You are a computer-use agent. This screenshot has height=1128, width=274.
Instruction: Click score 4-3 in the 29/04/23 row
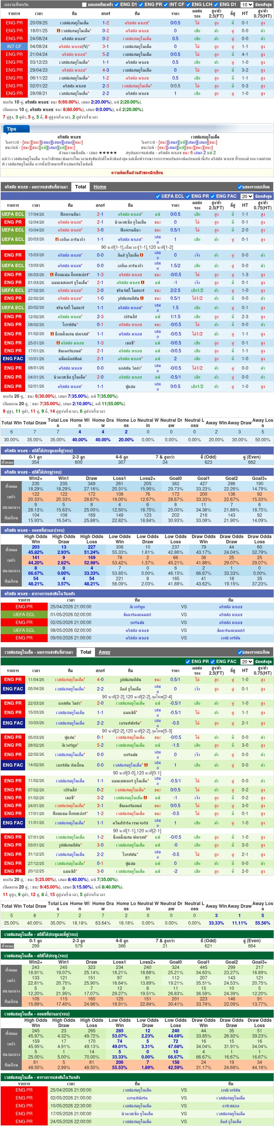[x=106, y=70]
